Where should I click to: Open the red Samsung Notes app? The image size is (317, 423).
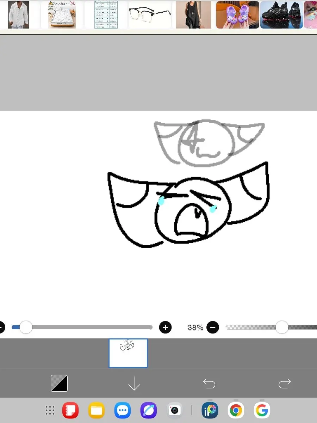(70, 410)
